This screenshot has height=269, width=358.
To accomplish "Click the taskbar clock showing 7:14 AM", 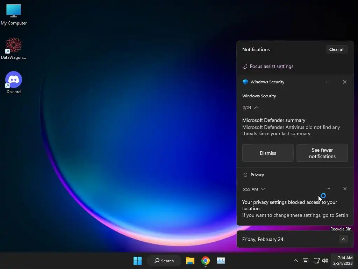I will click(x=343, y=261).
